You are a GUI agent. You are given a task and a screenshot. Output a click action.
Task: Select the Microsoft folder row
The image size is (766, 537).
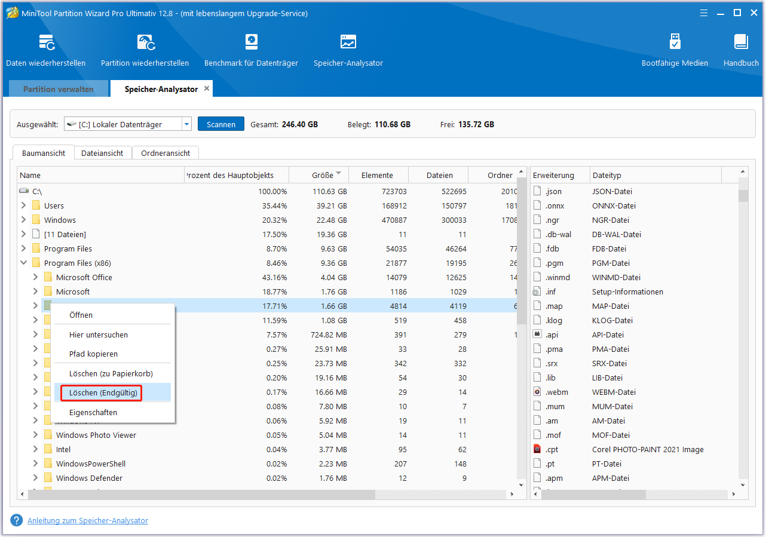tap(267, 291)
